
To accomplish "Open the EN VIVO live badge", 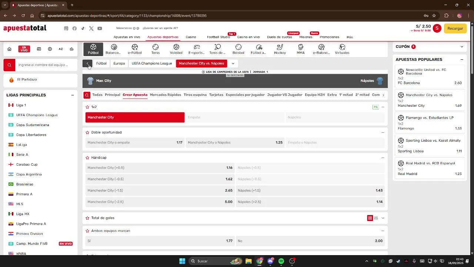I will tap(24, 49).
